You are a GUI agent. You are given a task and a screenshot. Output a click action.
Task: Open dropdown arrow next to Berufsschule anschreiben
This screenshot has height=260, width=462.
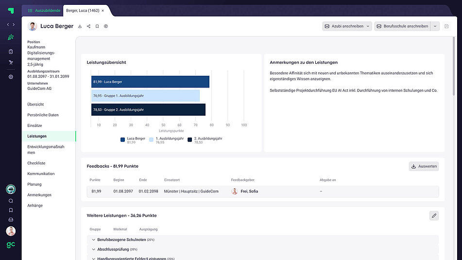(435, 26)
